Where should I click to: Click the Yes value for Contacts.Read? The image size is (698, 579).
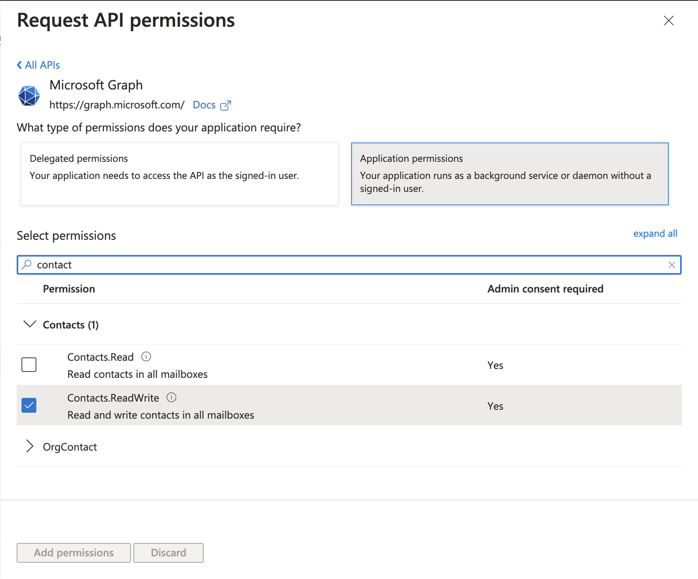tap(495, 365)
